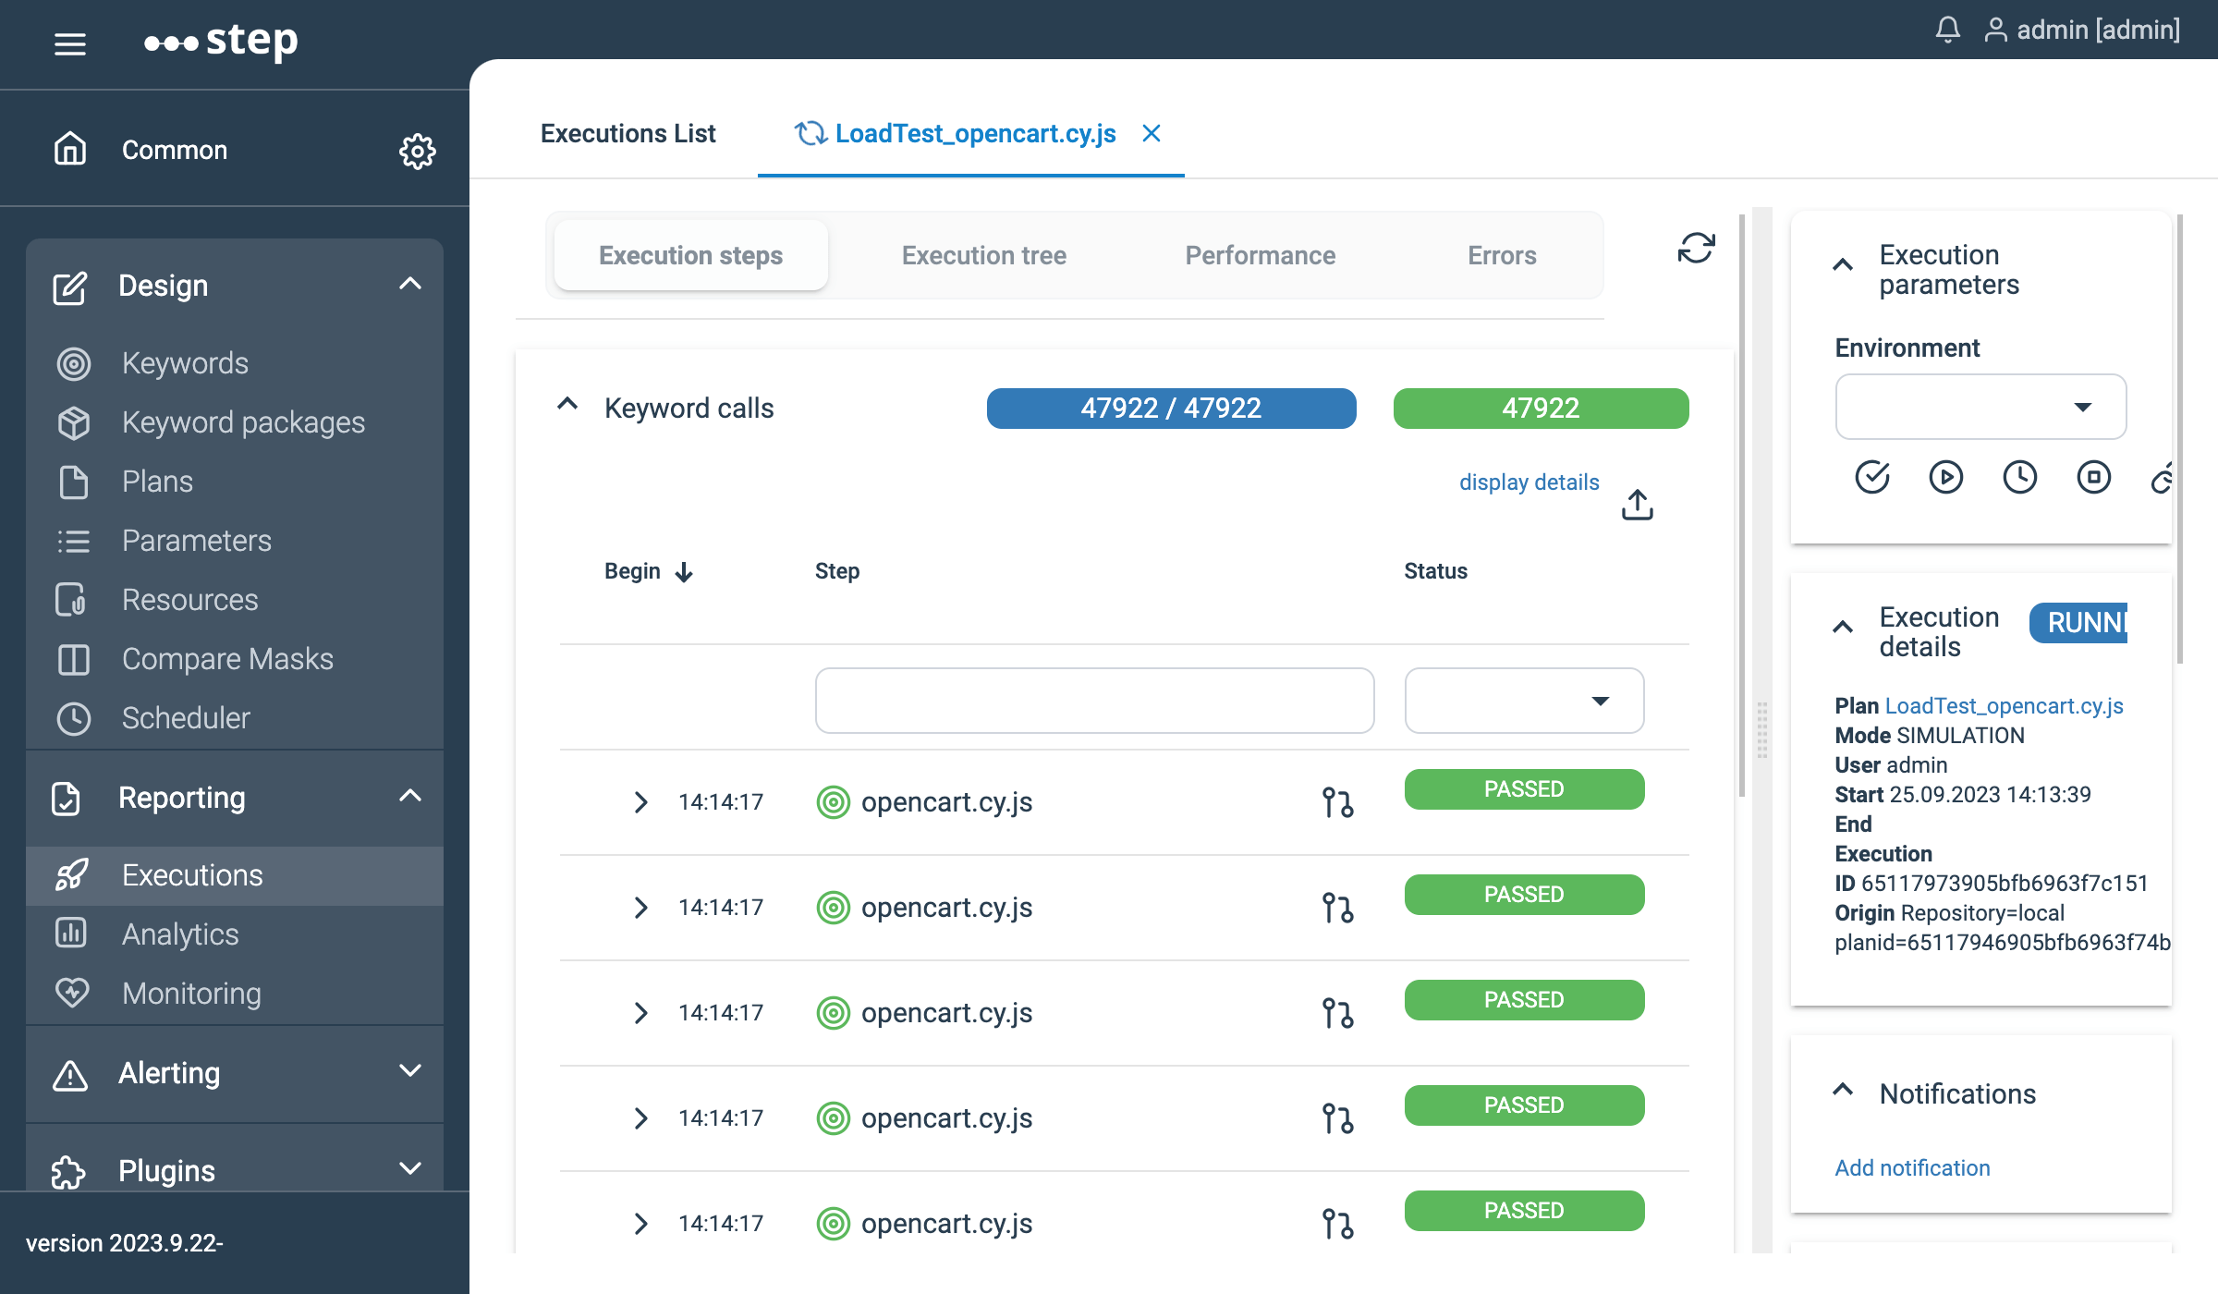This screenshot has width=2218, height=1294.
Task: Collapse the Design sidebar section
Action: (410, 285)
